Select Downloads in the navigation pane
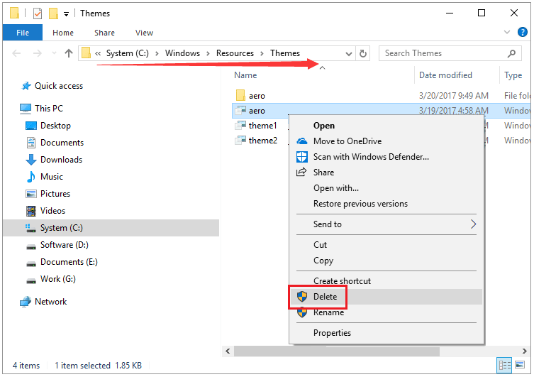This screenshot has width=534, height=377. pyautogui.click(x=61, y=160)
